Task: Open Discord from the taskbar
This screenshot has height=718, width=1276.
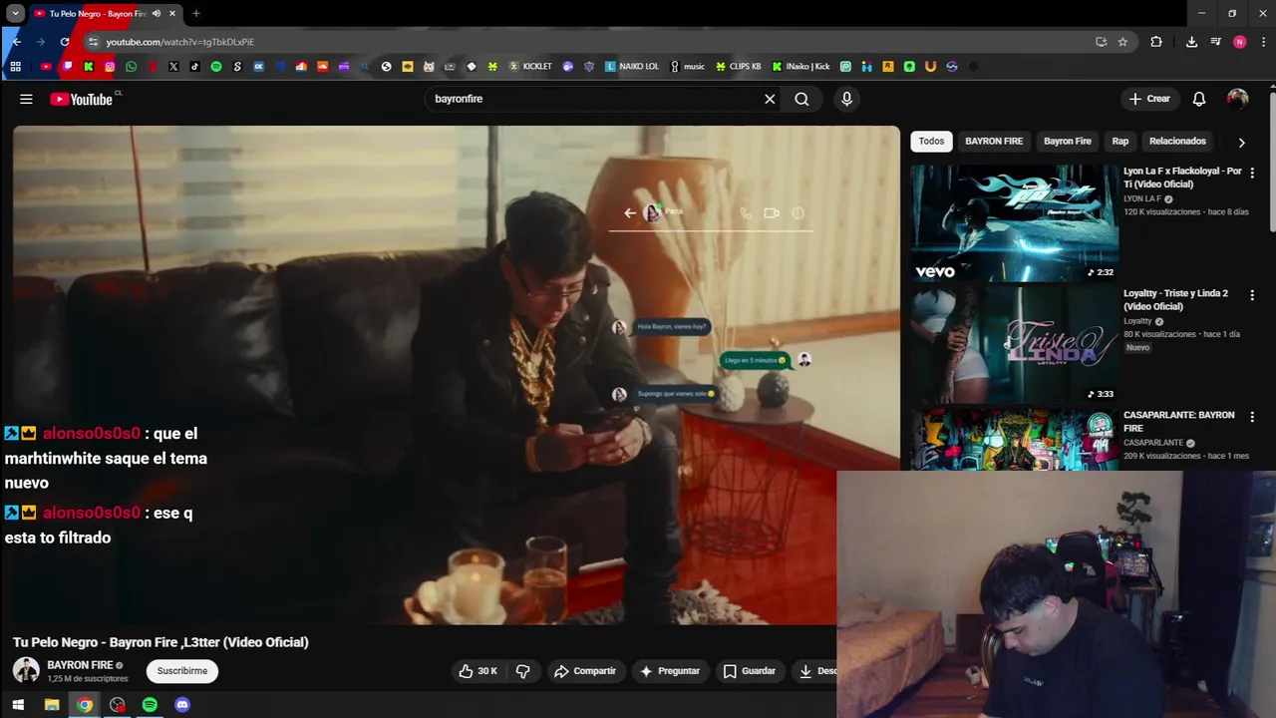Action: click(182, 705)
